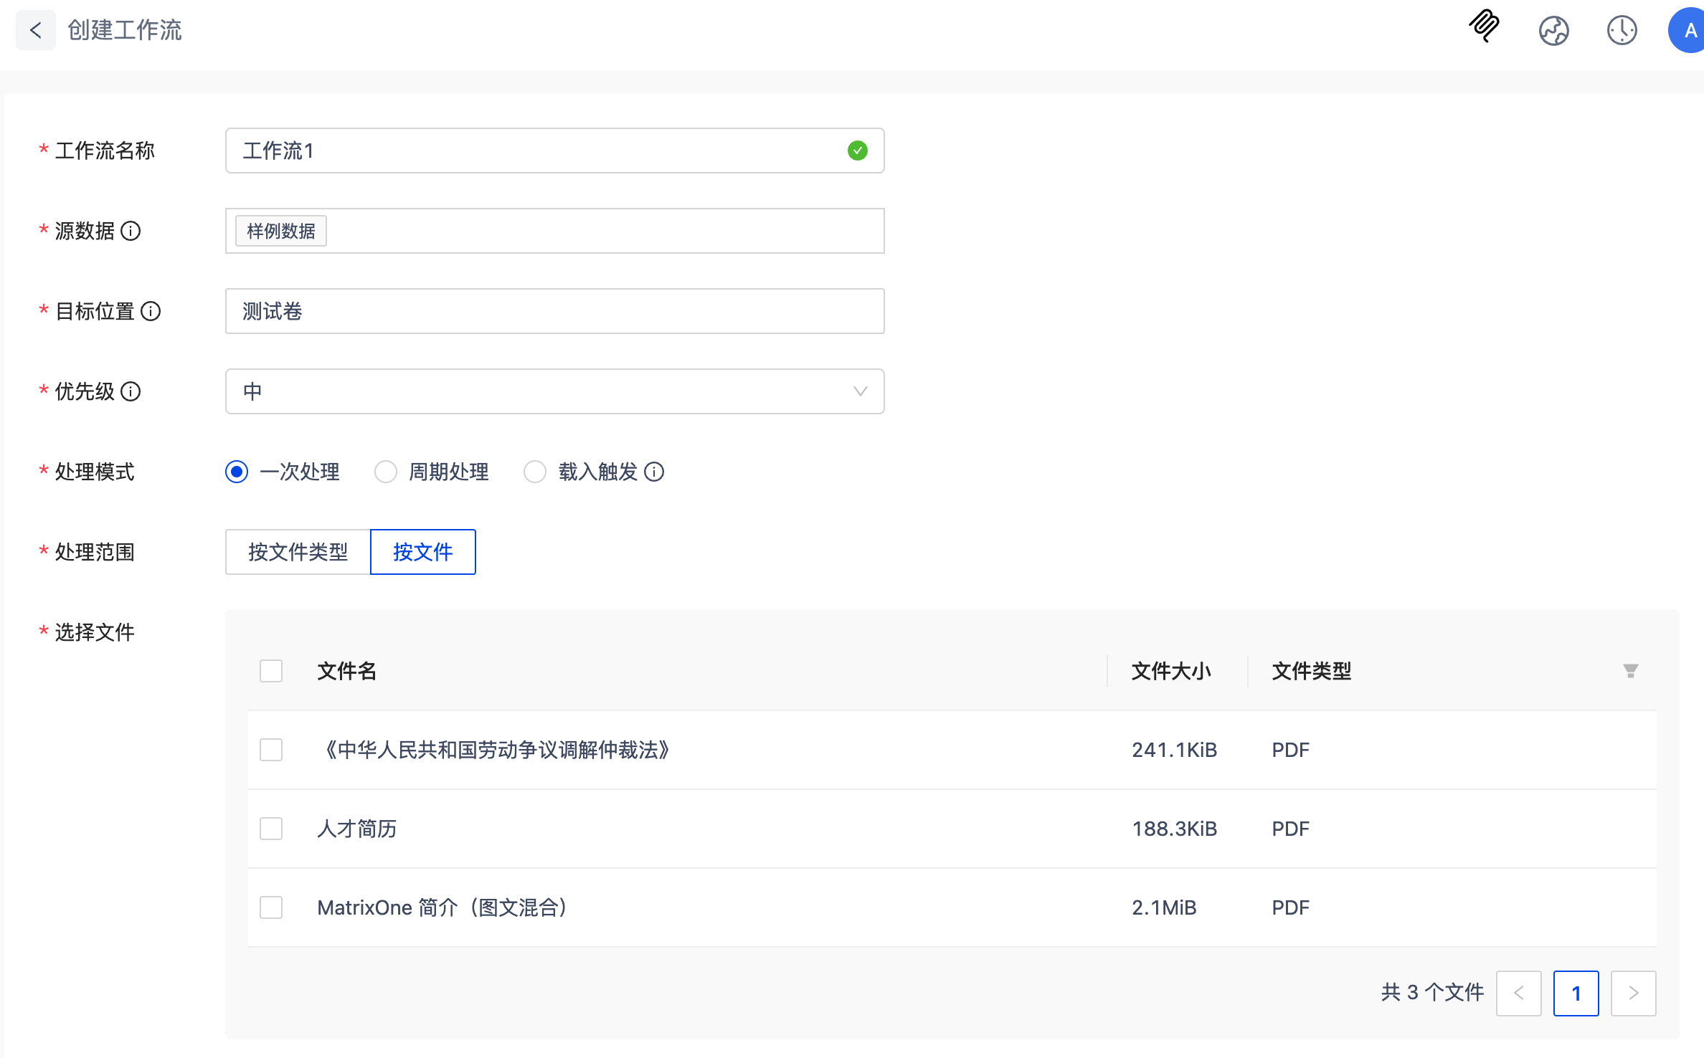Select the 周期处理 radio option
This screenshot has height=1058, width=1704.
pos(386,472)
